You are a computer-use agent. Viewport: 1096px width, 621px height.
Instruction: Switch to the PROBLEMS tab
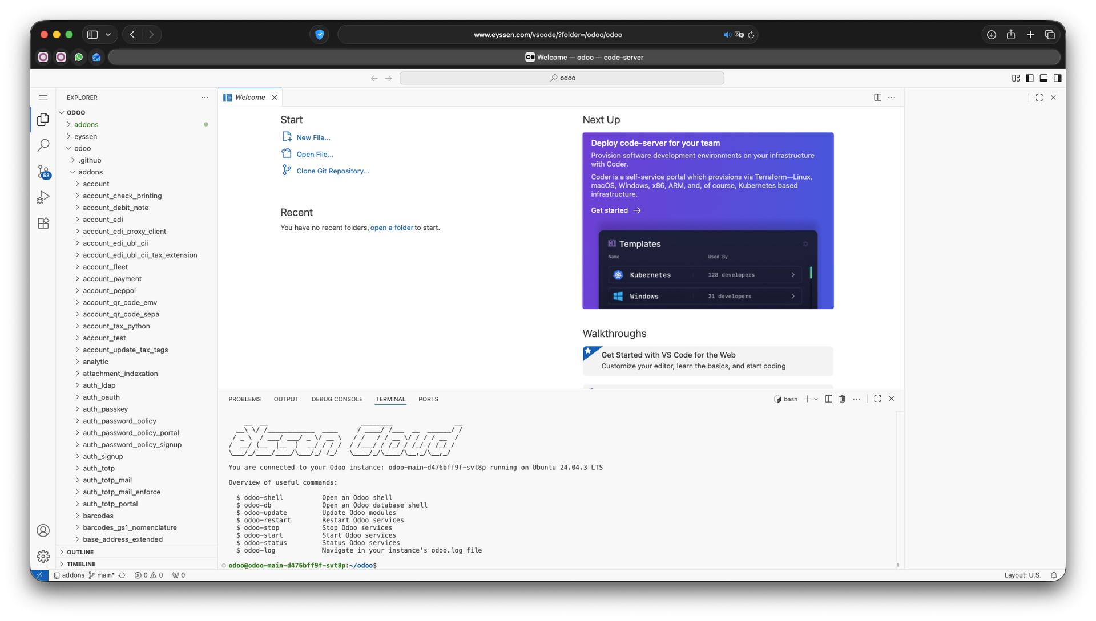[x=244, y=399]
